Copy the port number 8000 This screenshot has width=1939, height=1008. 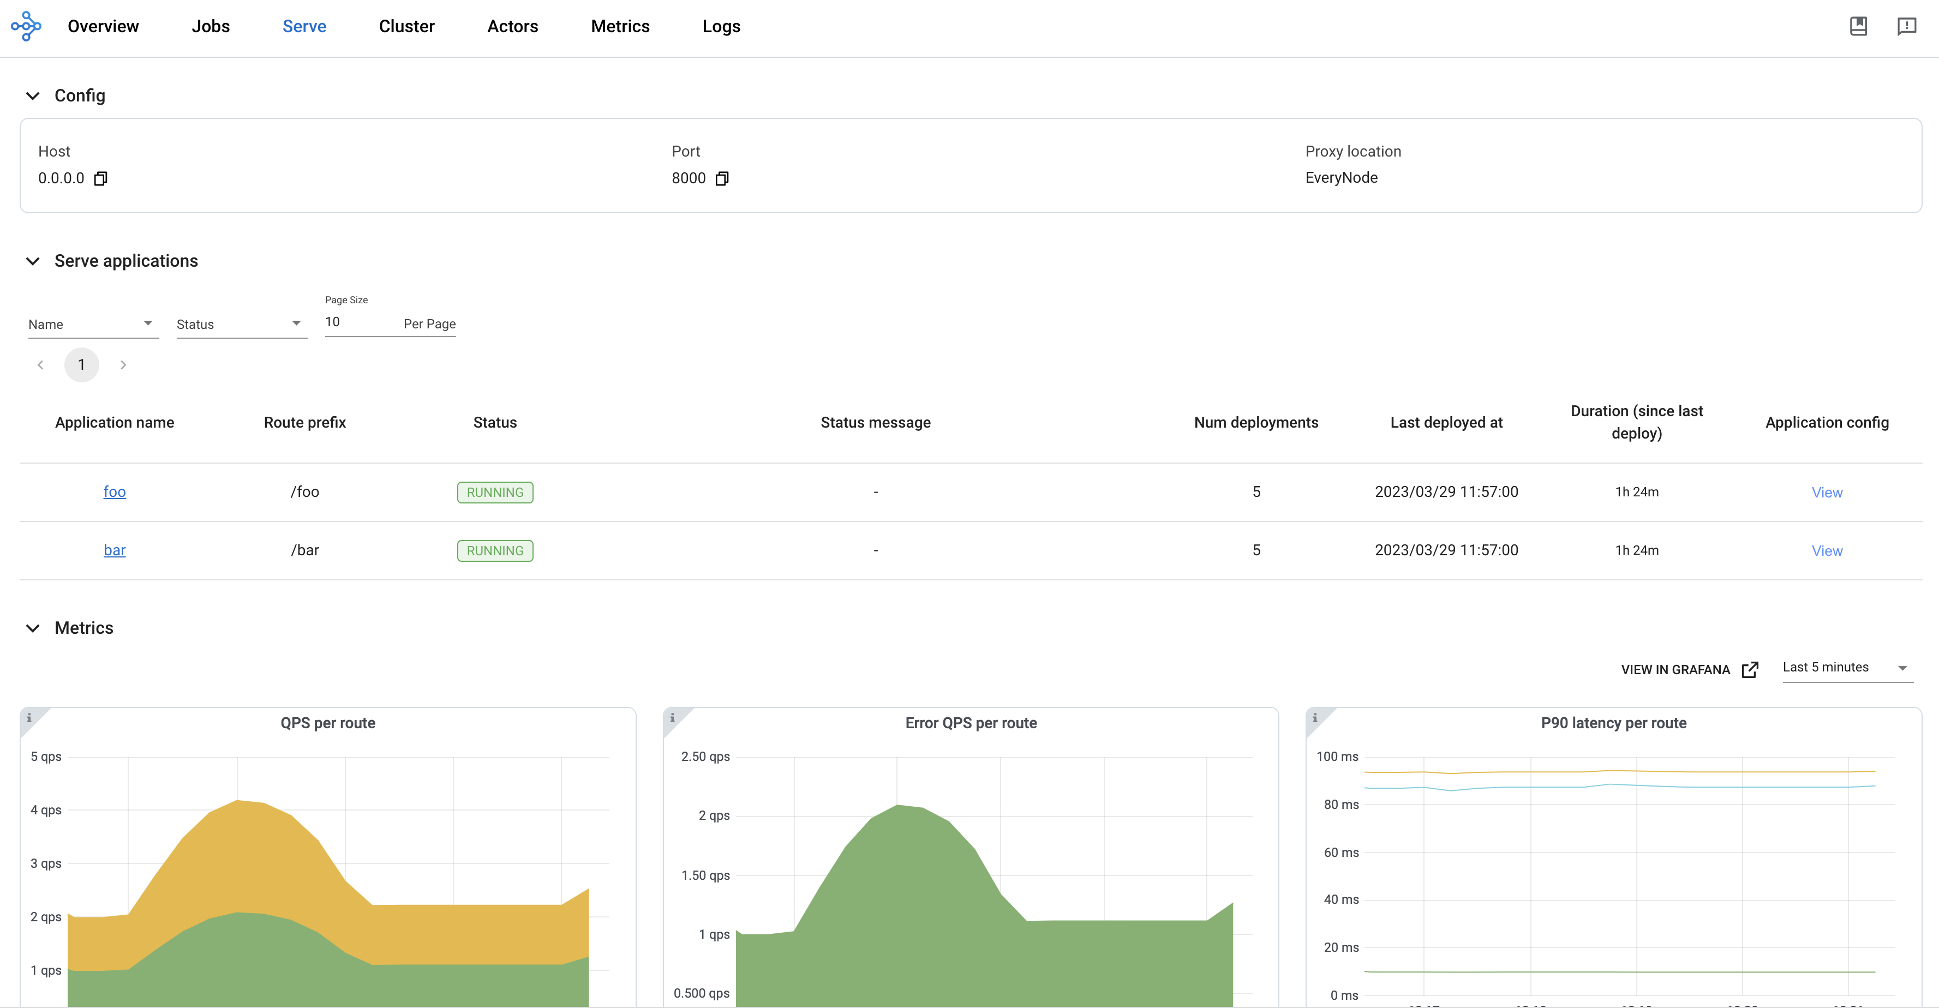click(x=722, y=178)
